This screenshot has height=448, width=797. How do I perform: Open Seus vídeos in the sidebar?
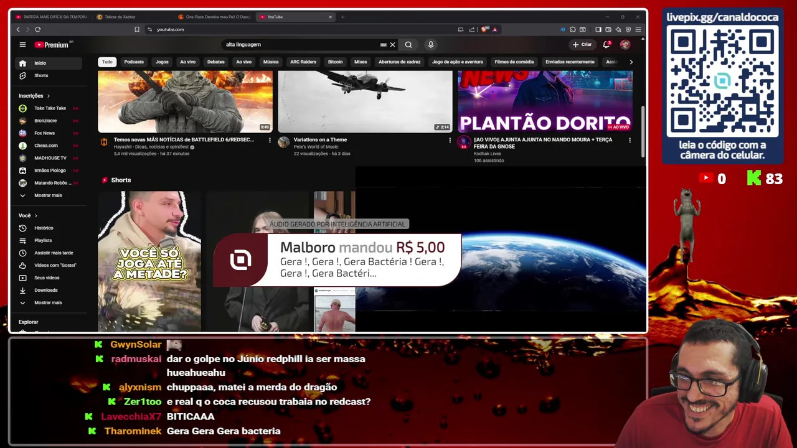click(48, 278)
